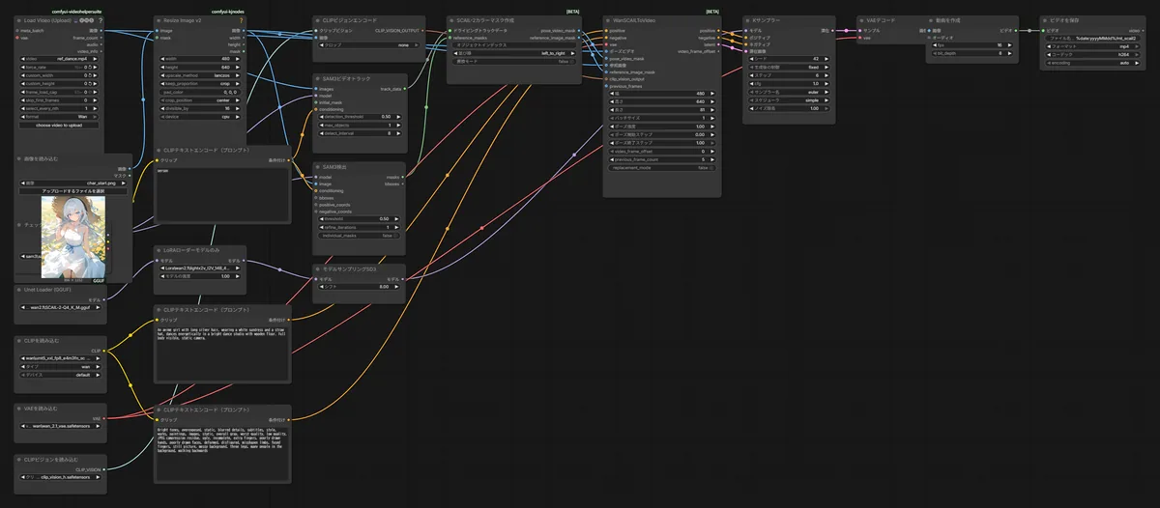
Task: Open 並び順 dropdown set to left_to_right
Action: (514, 53)
